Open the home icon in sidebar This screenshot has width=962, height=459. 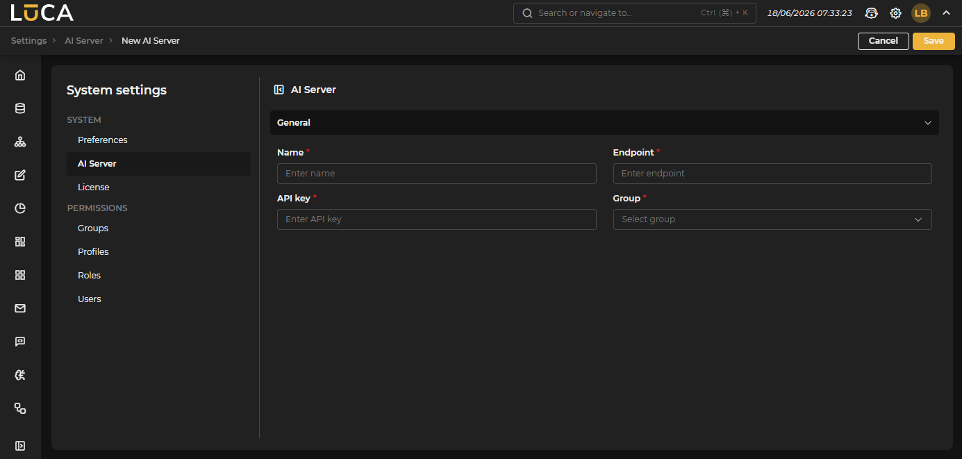click(x=20, y=75)
